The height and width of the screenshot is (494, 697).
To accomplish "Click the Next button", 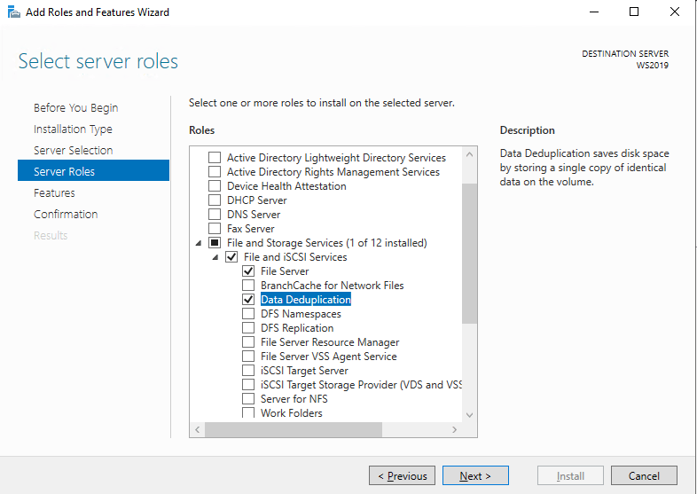I will 475,475.
